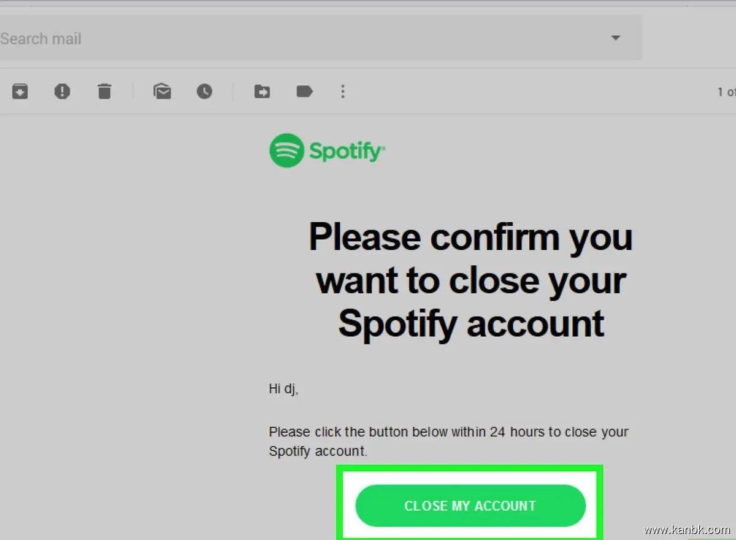The image size is (736, 540).
Task: Focus the Search mail field
Action: pos(245,39)
